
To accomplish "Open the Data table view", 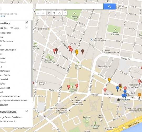I will click(x=4, y=28).
